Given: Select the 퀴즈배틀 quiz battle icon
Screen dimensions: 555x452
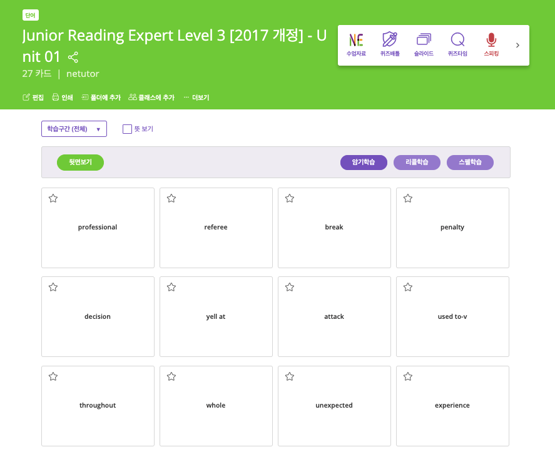Looking at the screenshot, I should pyautogui.click(x=390, y=44).
